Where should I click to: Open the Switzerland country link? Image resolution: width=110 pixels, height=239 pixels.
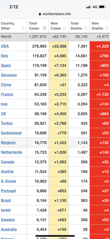[x=11, y=133]
